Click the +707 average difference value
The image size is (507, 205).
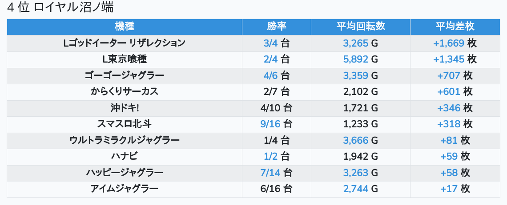point(448,75)
